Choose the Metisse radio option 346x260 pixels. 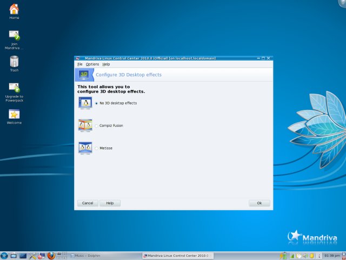[x=96, y=148]
